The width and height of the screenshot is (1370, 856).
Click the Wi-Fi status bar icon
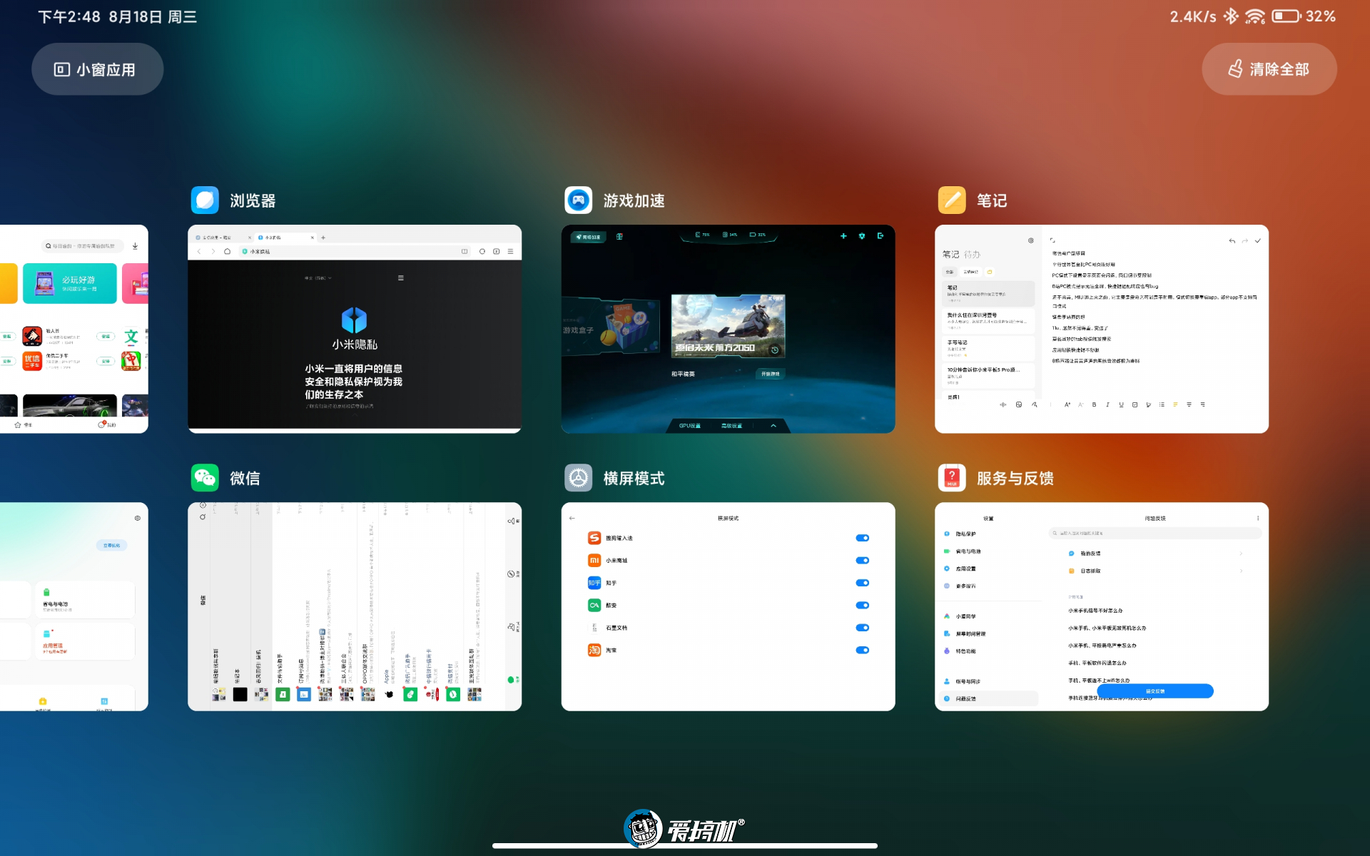tap(1255, 16)
